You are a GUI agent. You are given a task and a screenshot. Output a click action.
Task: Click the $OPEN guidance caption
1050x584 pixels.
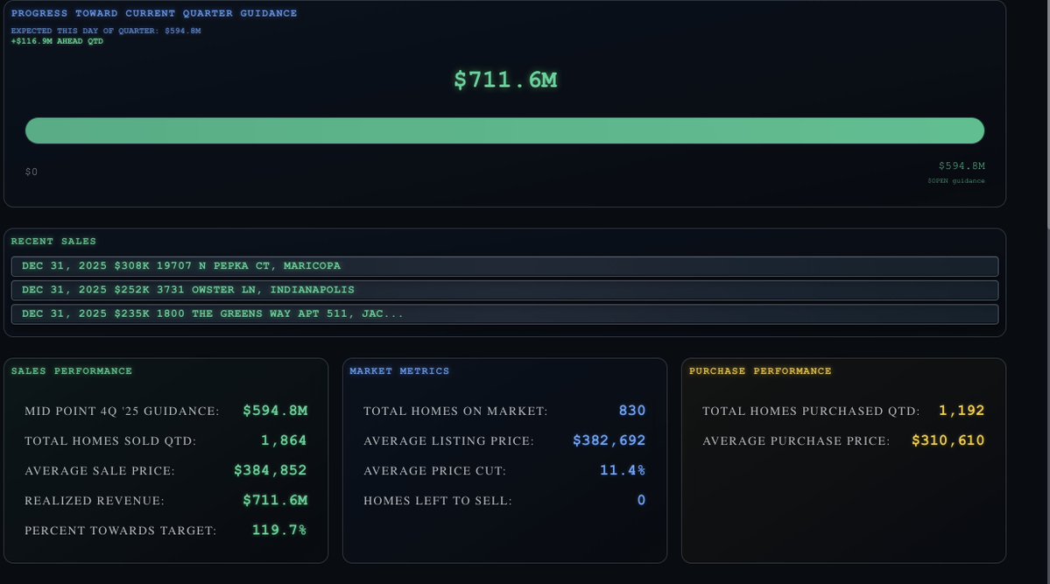pos(955,181)
